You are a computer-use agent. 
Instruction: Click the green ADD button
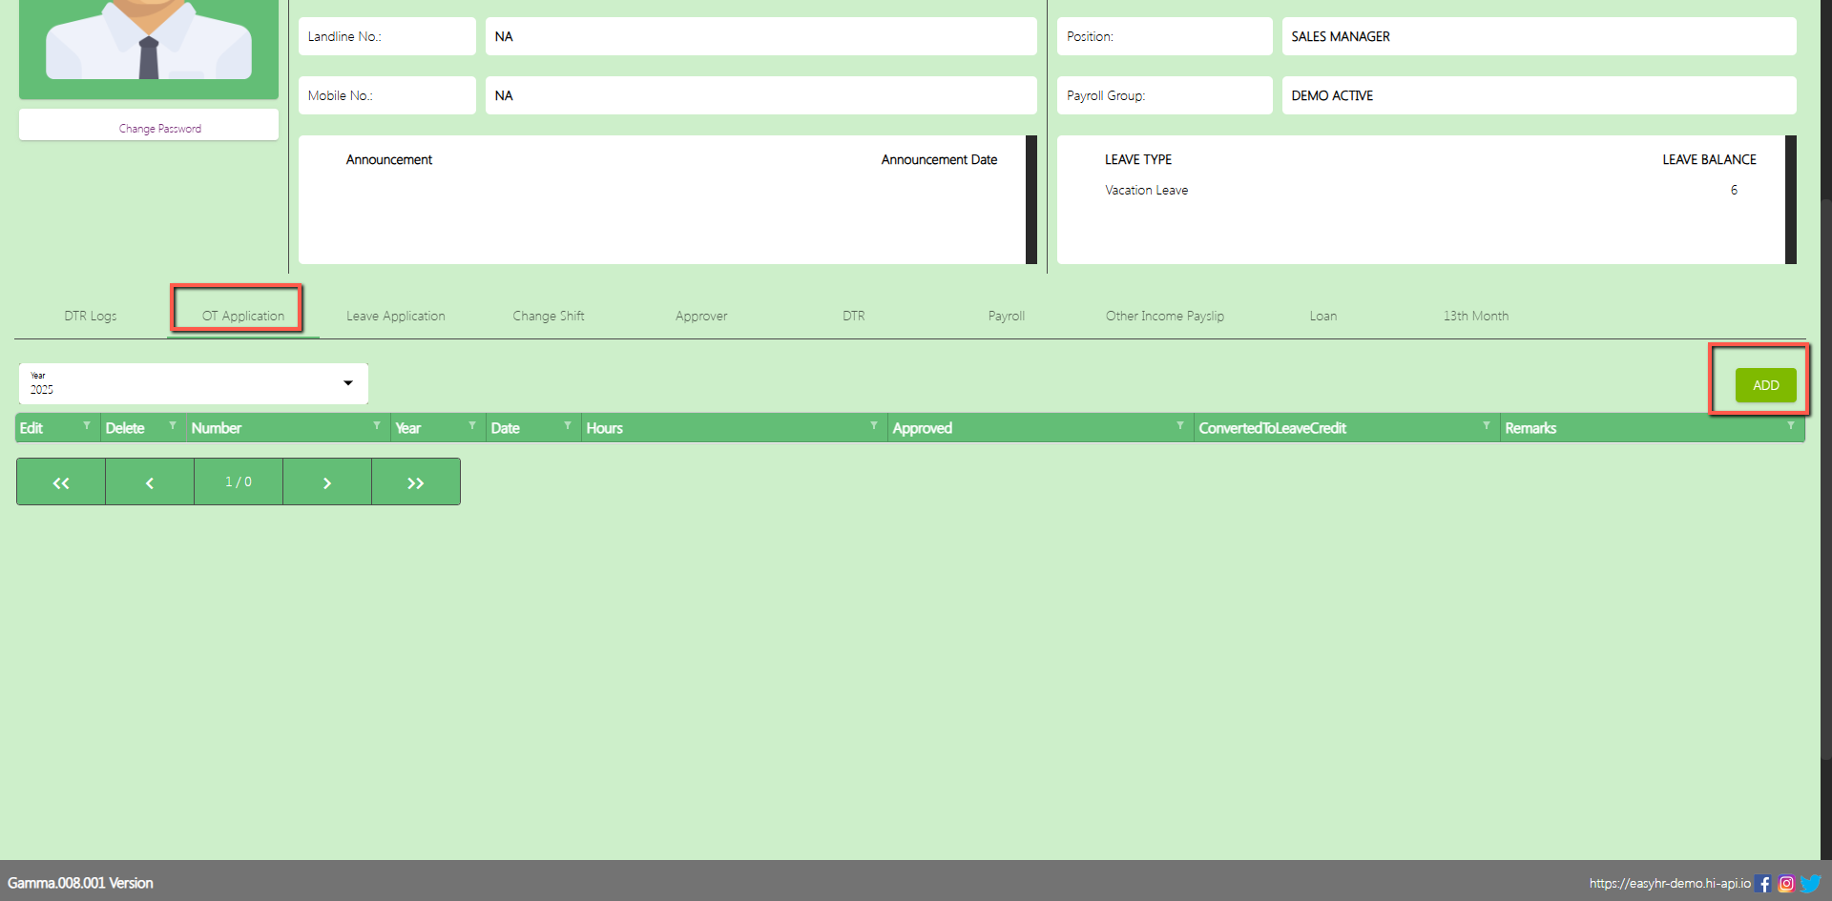(x=1766, y=385)
